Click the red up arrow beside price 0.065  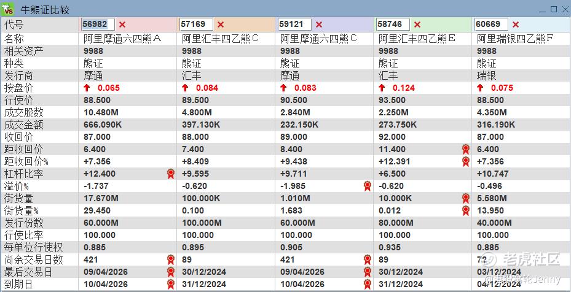pyautogui.click(x=87, y=88)
